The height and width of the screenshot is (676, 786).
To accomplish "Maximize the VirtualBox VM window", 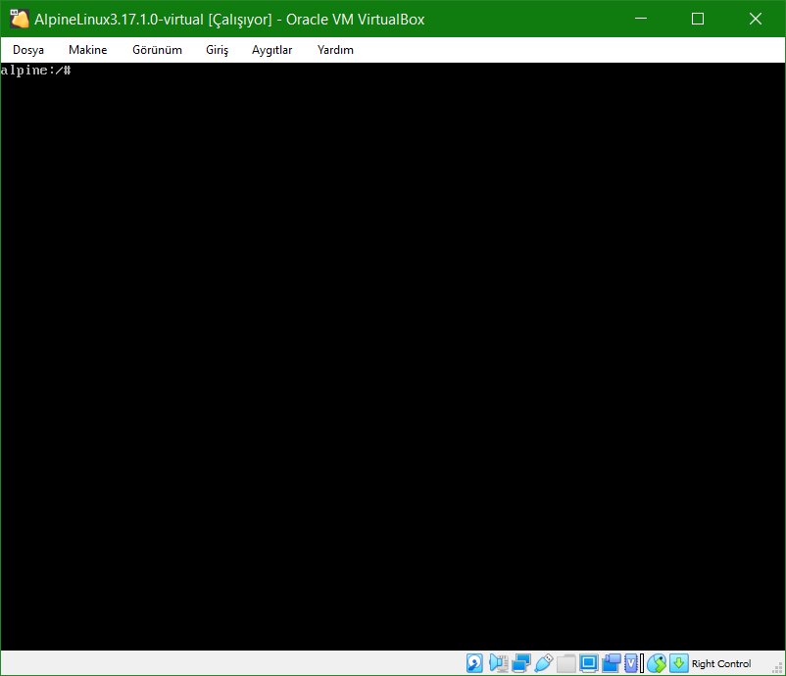I will [x=698, y=19].
